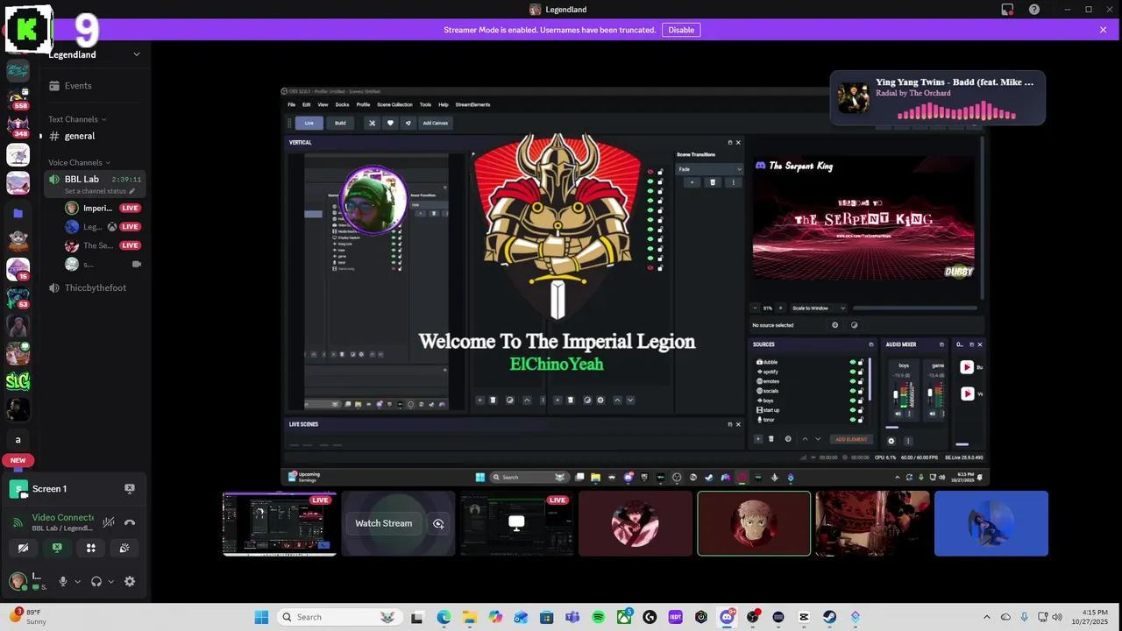Open the server with the 558 badge
Image resolution: width=1122 pixels, height=631 pixels.
(x=18, y=98)
